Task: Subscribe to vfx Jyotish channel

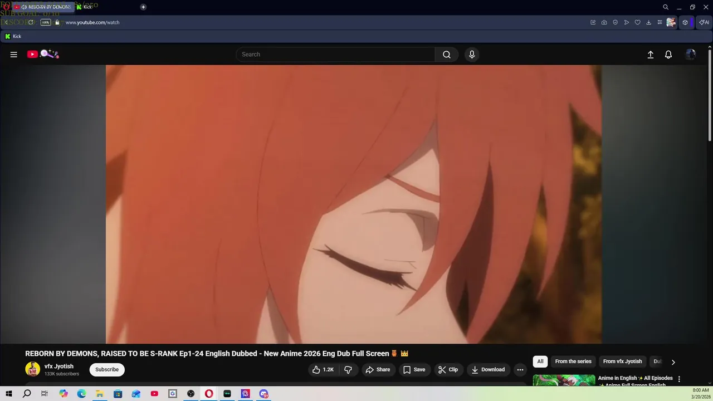Action: pos(107,370)
